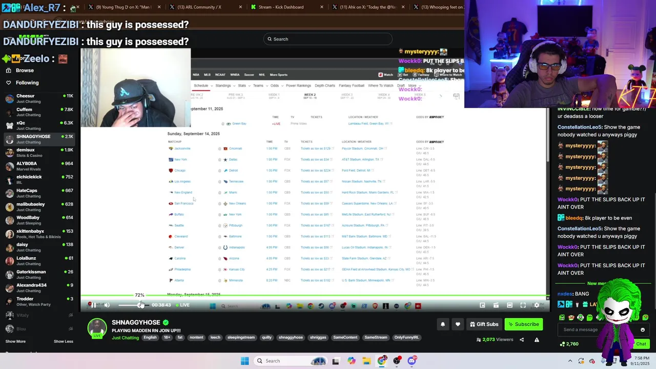Open player settings gear icon
The height and width of the screenshot is (369, 656).
[537, 305]
